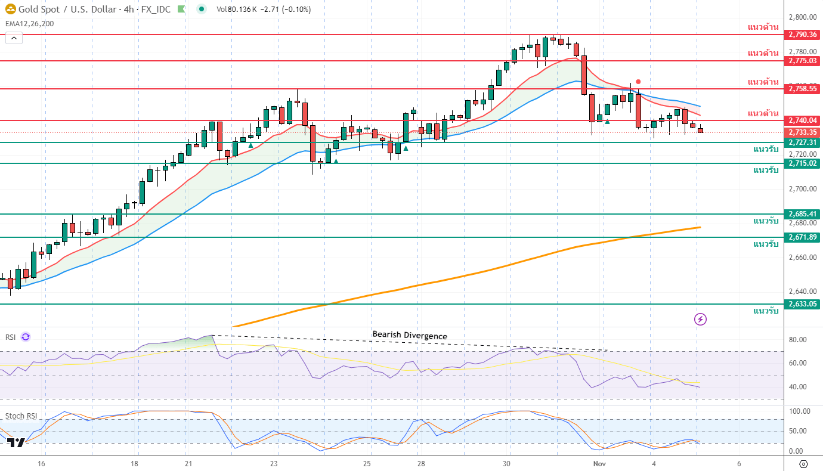
Task: Open chart settings hexagon icon
Action: 803,464
